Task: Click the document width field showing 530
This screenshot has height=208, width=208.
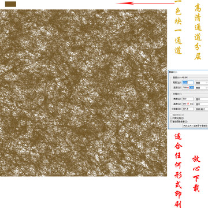Action: (188, 99)
